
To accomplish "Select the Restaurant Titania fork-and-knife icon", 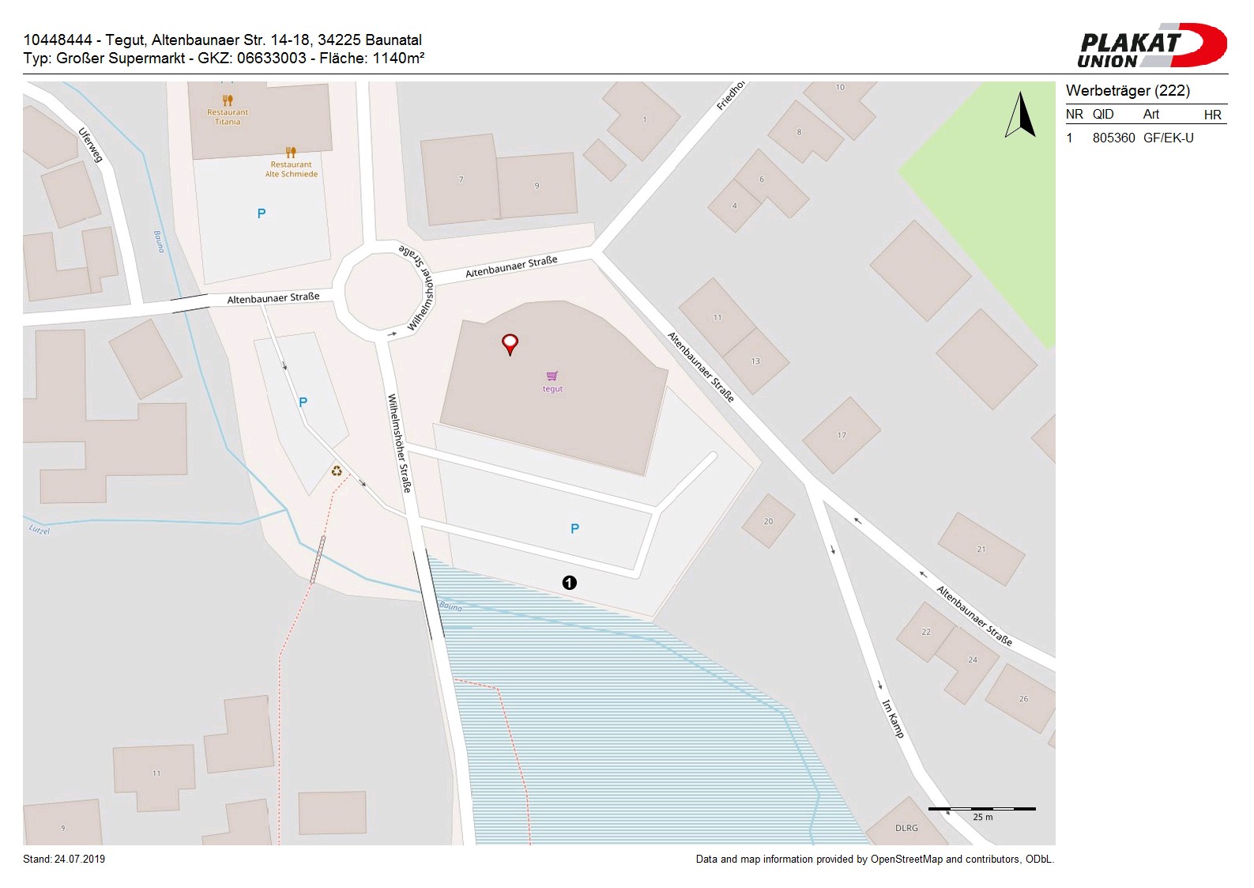I will tap(228, 100).
